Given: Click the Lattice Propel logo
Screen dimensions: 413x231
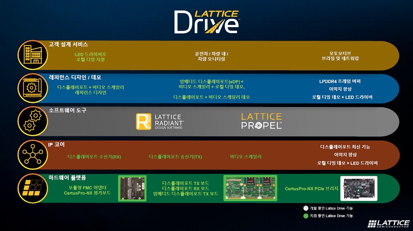Looking at the screenshot, I should (x=262, y=121).
